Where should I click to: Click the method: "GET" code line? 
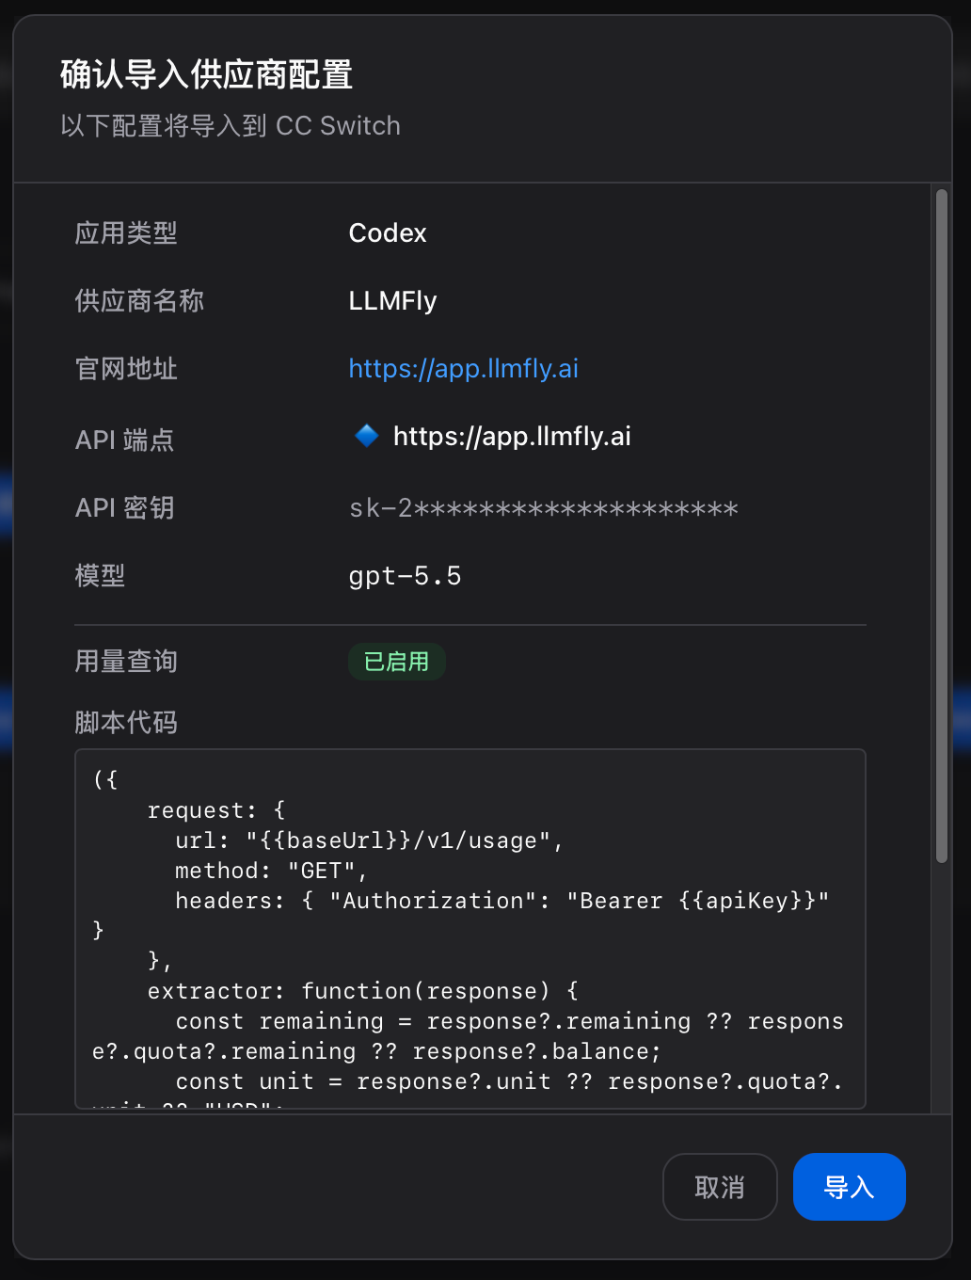[271, 871]
